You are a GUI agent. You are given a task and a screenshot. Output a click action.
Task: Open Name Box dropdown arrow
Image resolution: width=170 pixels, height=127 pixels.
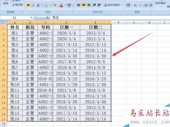point(32,18)
